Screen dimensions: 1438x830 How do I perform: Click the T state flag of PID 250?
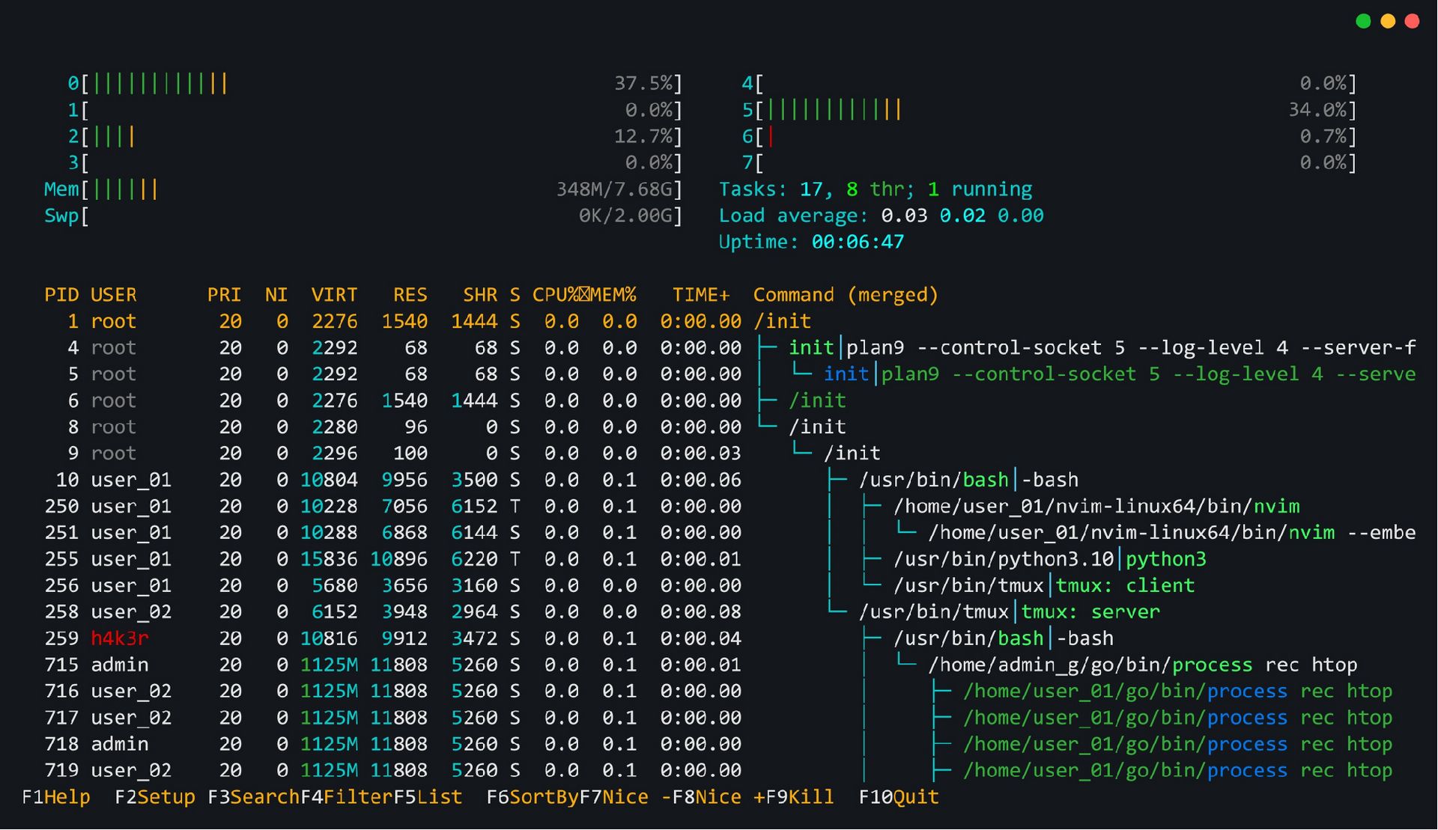[515, 507]
